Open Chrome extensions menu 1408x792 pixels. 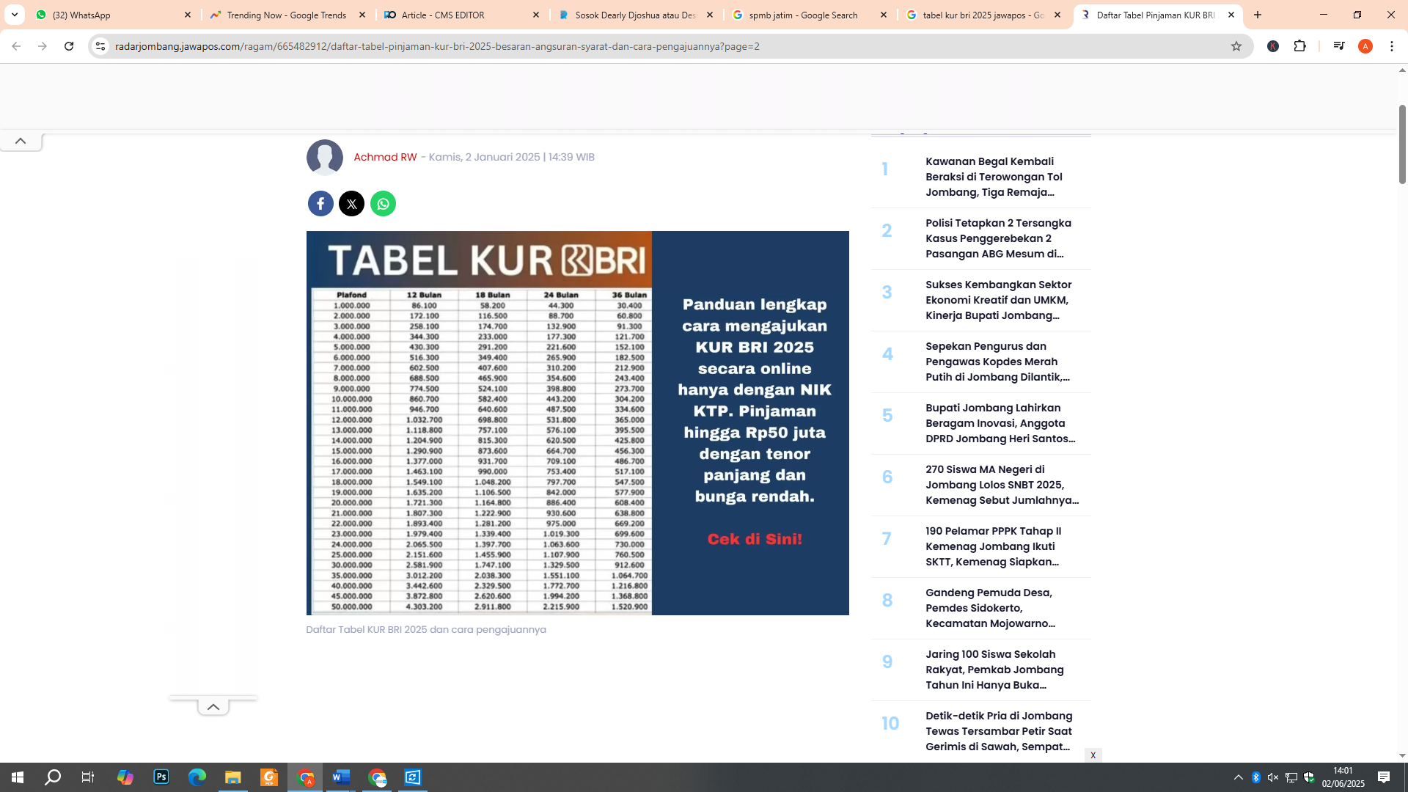(x=1300, y=46)
